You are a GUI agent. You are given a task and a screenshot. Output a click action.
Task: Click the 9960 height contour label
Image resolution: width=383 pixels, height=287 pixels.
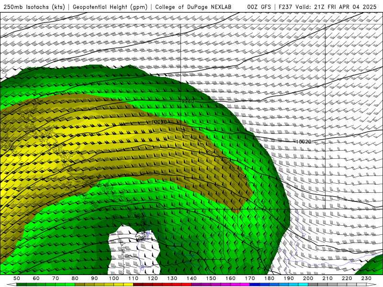click(x=188, y=101)
